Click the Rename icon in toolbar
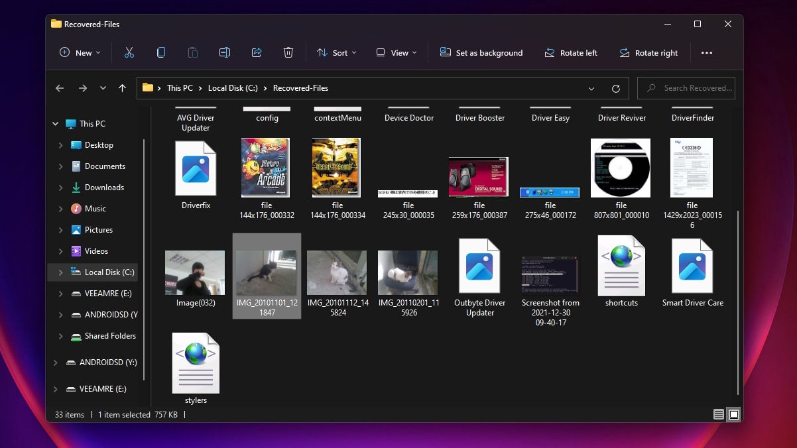 pos(225,52)
